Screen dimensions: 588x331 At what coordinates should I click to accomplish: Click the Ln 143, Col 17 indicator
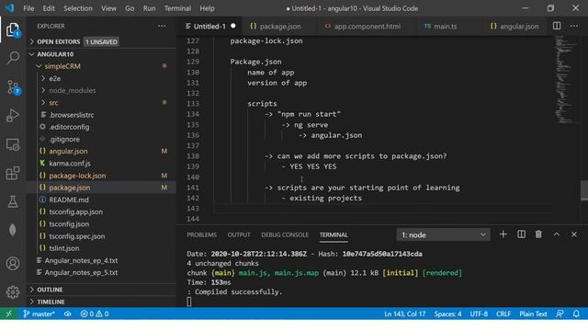coord(404,314)
